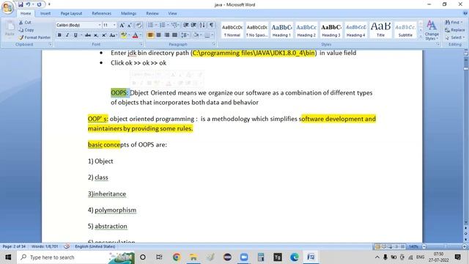Viewport: 469px width, 264px height.
Task: Cut the selected text
Action: [x=25, y=23]
